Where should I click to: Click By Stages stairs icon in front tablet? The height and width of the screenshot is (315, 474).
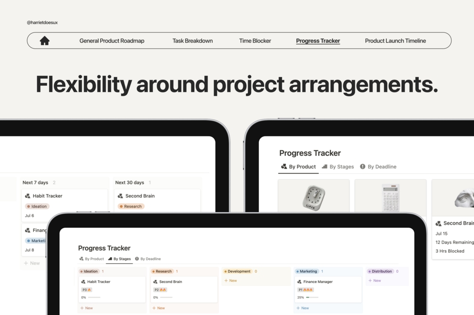[x=110, y=259]
